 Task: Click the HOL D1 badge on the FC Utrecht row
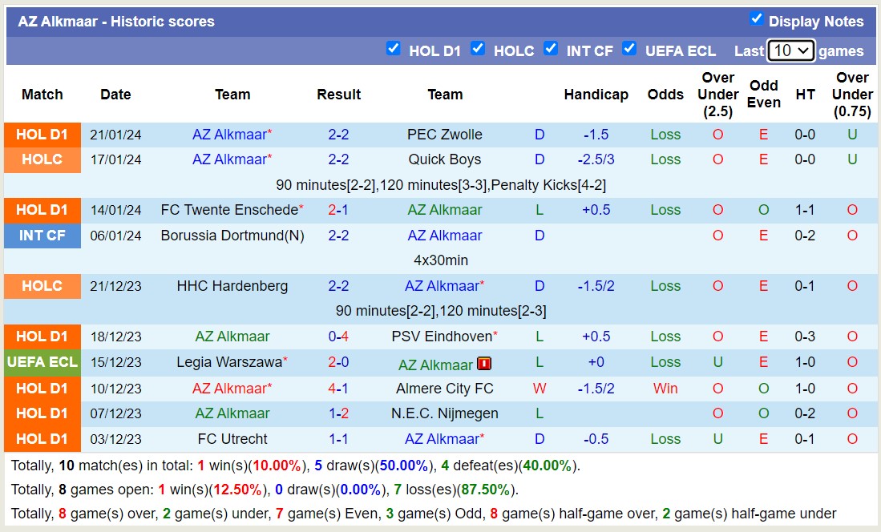42,439
